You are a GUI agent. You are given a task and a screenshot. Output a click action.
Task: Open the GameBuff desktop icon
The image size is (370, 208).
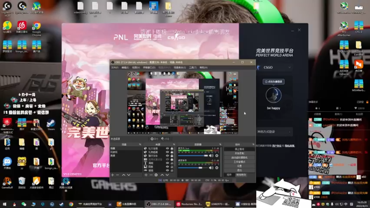7,183
